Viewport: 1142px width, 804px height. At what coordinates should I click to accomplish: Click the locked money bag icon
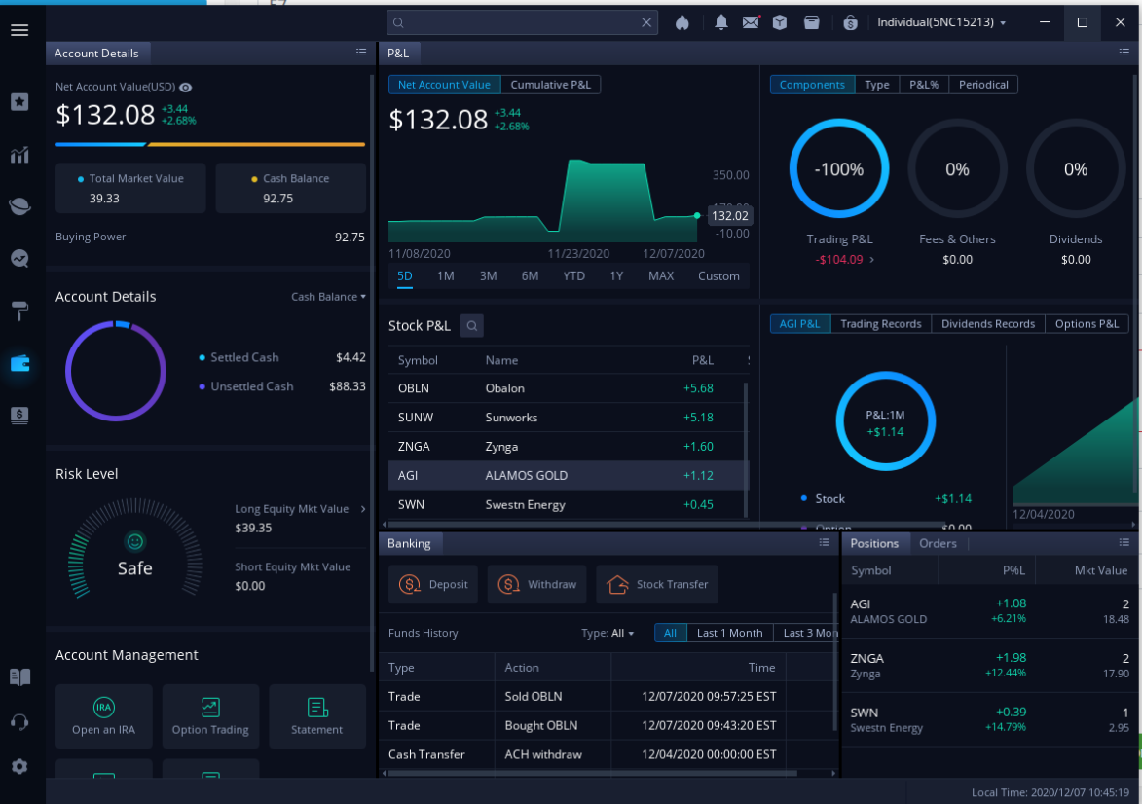[850, 22]
